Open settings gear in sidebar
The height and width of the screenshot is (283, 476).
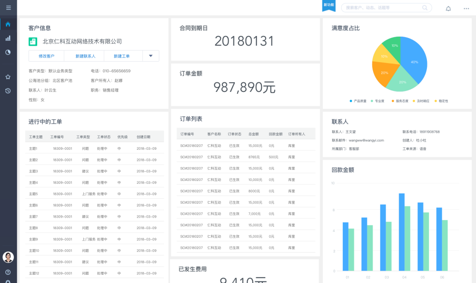click(x=8, y=281)
